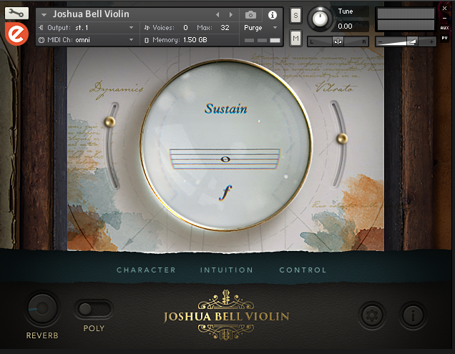Screen dimensions: 455x354
Task: Switch to the INTUITION tab
Action: (x=227, y=270)
